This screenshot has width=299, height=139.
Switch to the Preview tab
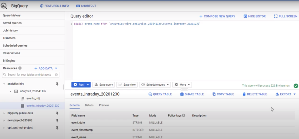(x=104, y=105)
